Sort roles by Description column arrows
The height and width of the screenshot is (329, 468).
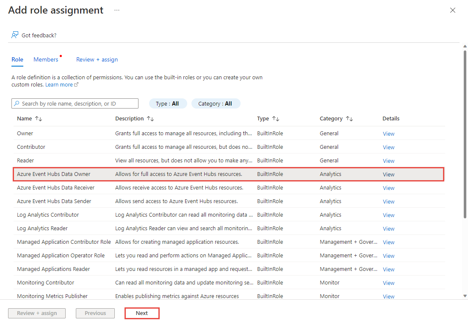(150, 119)
